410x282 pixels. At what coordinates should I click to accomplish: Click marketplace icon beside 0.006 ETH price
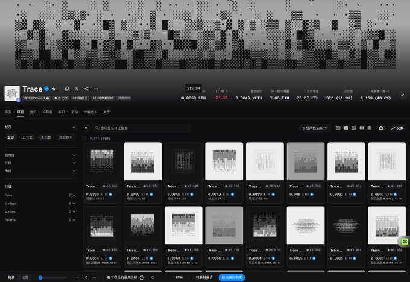pyautogui.click(x=312, y=194)
